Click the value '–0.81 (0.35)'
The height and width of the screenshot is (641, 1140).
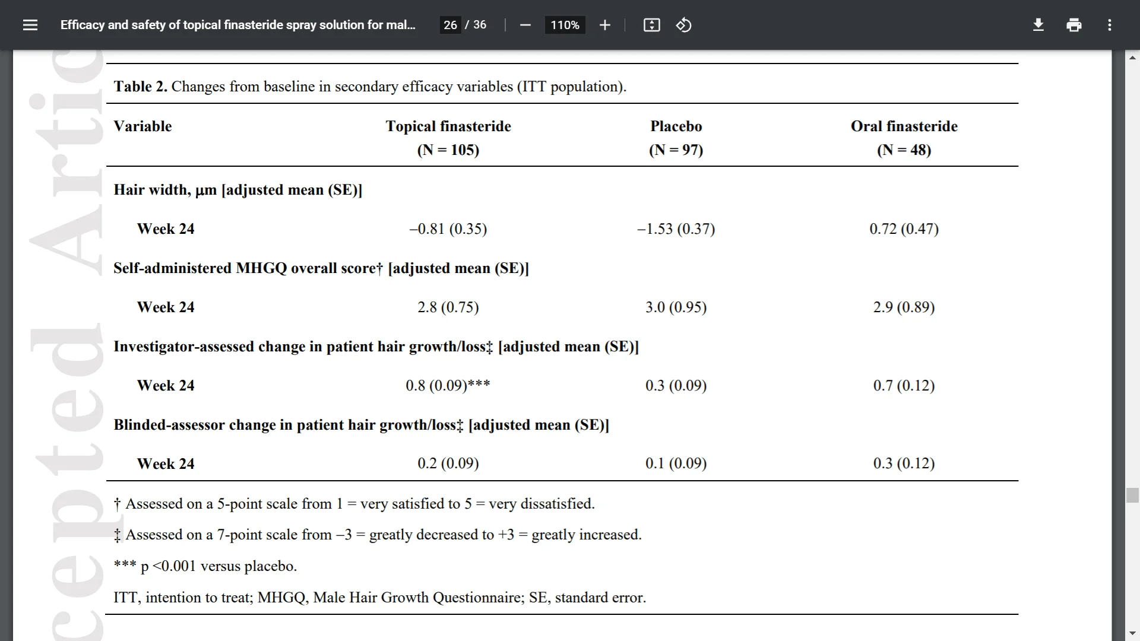448,229
